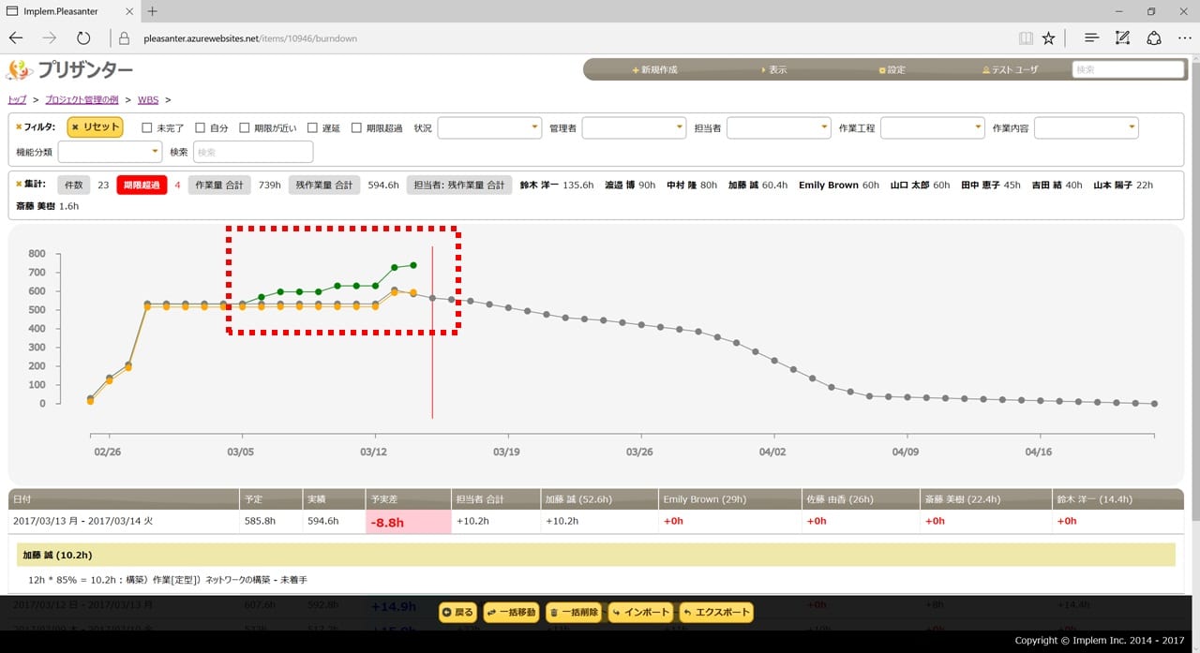Add page to favorites star icon
This screenshot has width=1200, height=653.
[1049, 38]
